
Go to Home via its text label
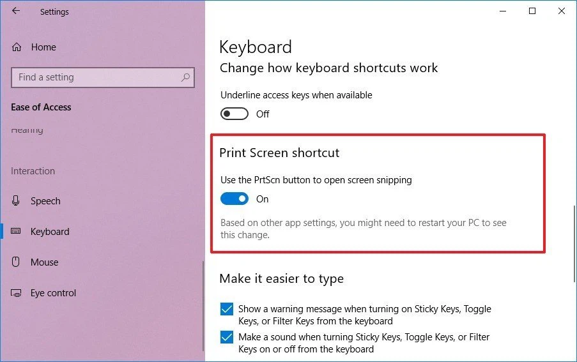[x=43, y=47]
